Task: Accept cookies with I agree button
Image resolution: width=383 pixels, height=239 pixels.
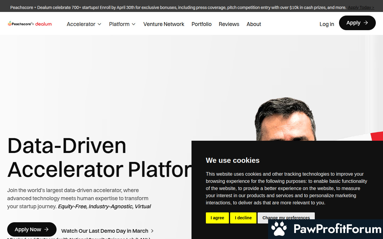Action: click(217, 218)
